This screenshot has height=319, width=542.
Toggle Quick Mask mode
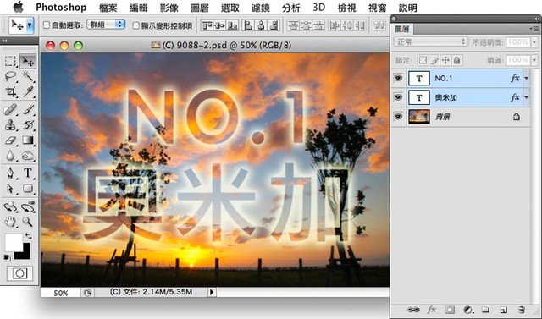coord(19,274)
